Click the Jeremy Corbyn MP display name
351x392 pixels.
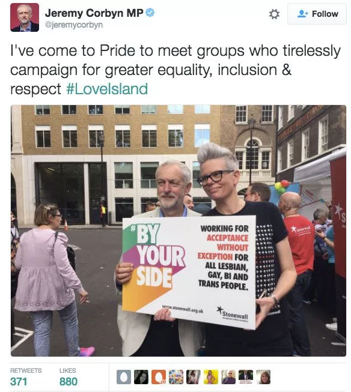94,13
